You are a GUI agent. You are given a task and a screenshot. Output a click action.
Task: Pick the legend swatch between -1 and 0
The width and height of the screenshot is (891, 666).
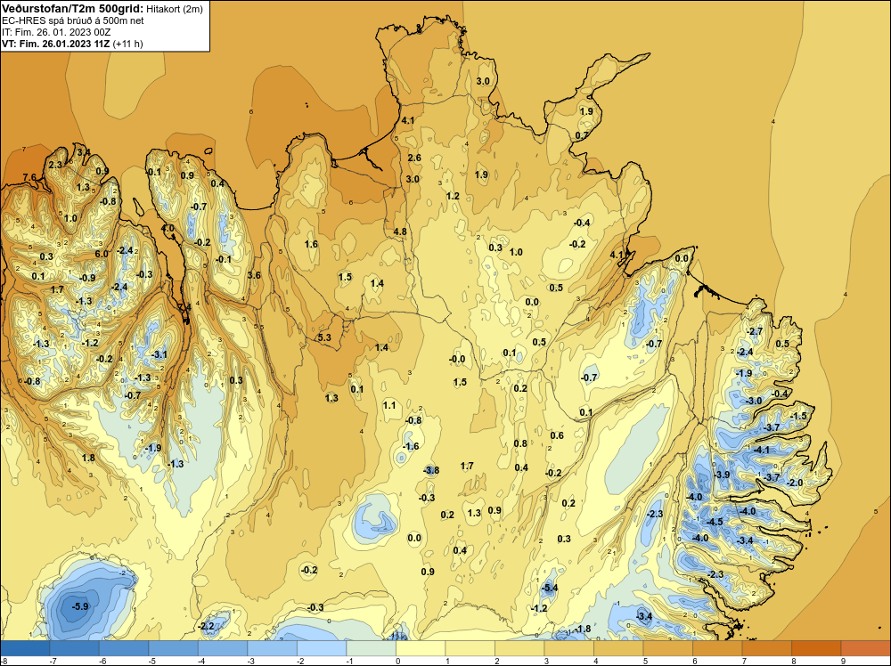(371, 648)
